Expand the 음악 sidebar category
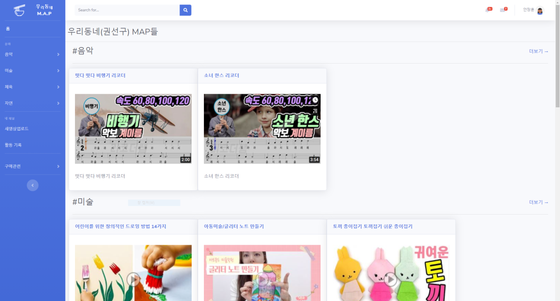560x301 pixels. pyautogui.click(x=32, y=54)
